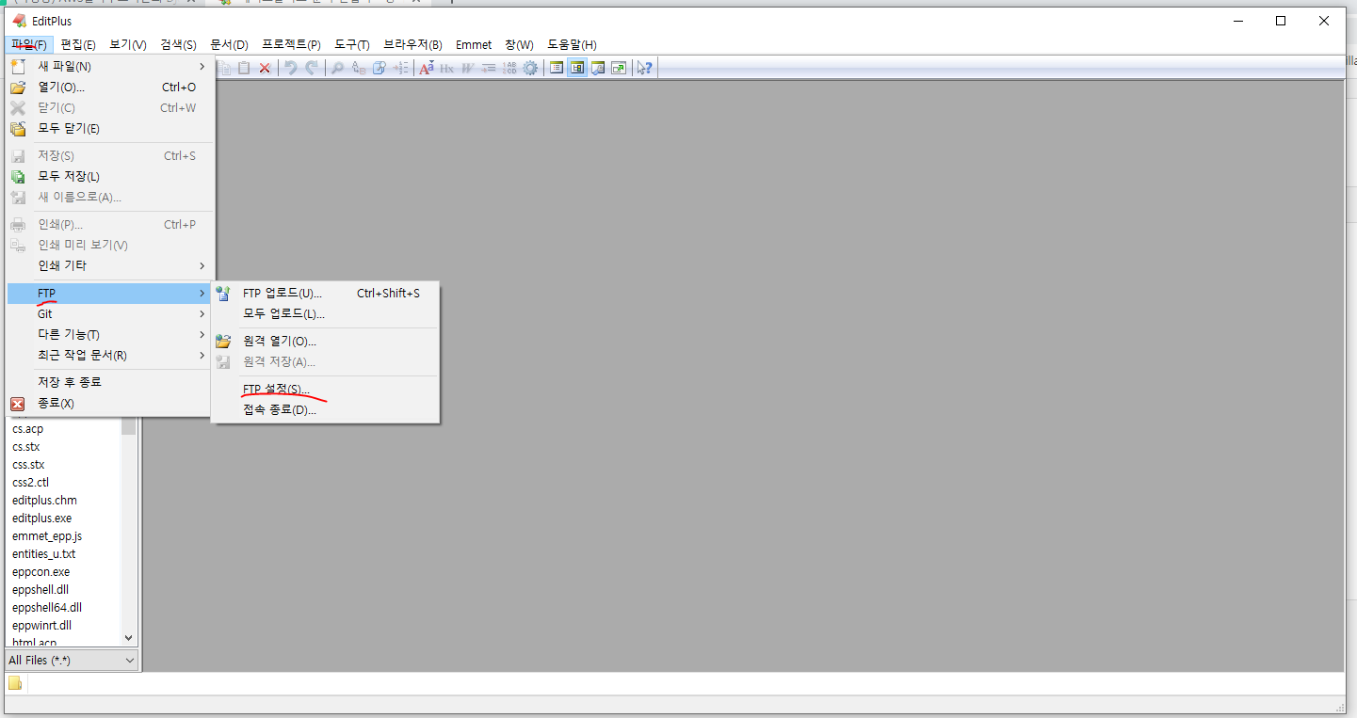Open Find with the magnifier toolbar icon

pos(337,68)
